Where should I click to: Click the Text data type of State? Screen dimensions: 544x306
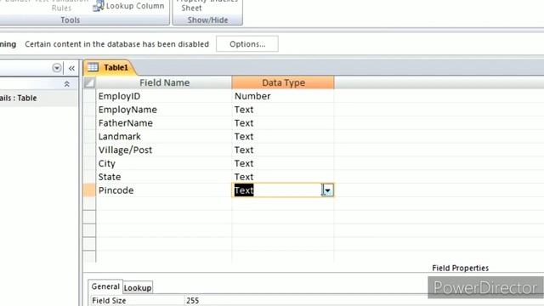(283, 177)
